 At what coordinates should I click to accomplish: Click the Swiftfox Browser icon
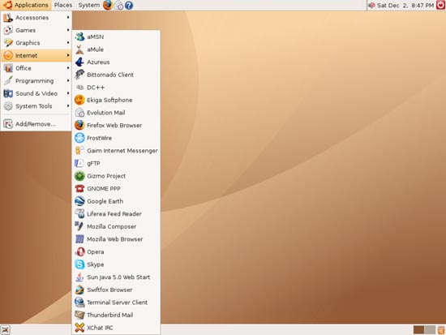point(79,290)
